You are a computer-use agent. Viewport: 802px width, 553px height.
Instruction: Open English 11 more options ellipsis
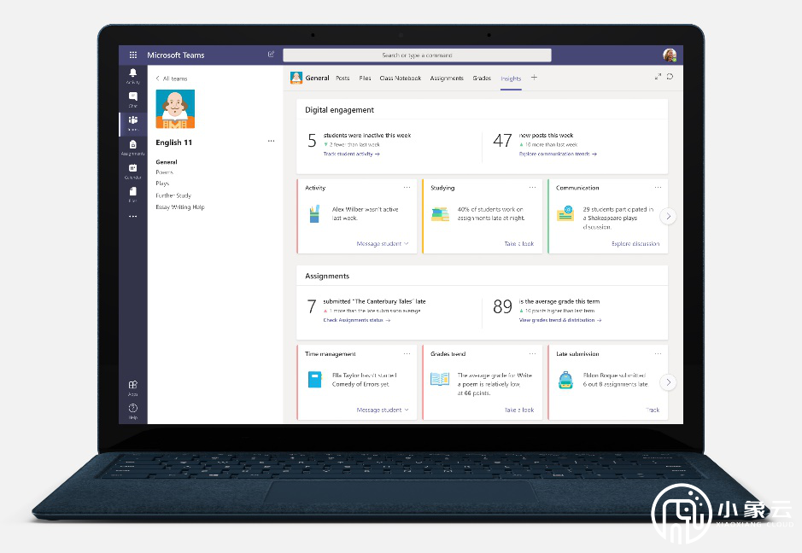pos(271,141)
